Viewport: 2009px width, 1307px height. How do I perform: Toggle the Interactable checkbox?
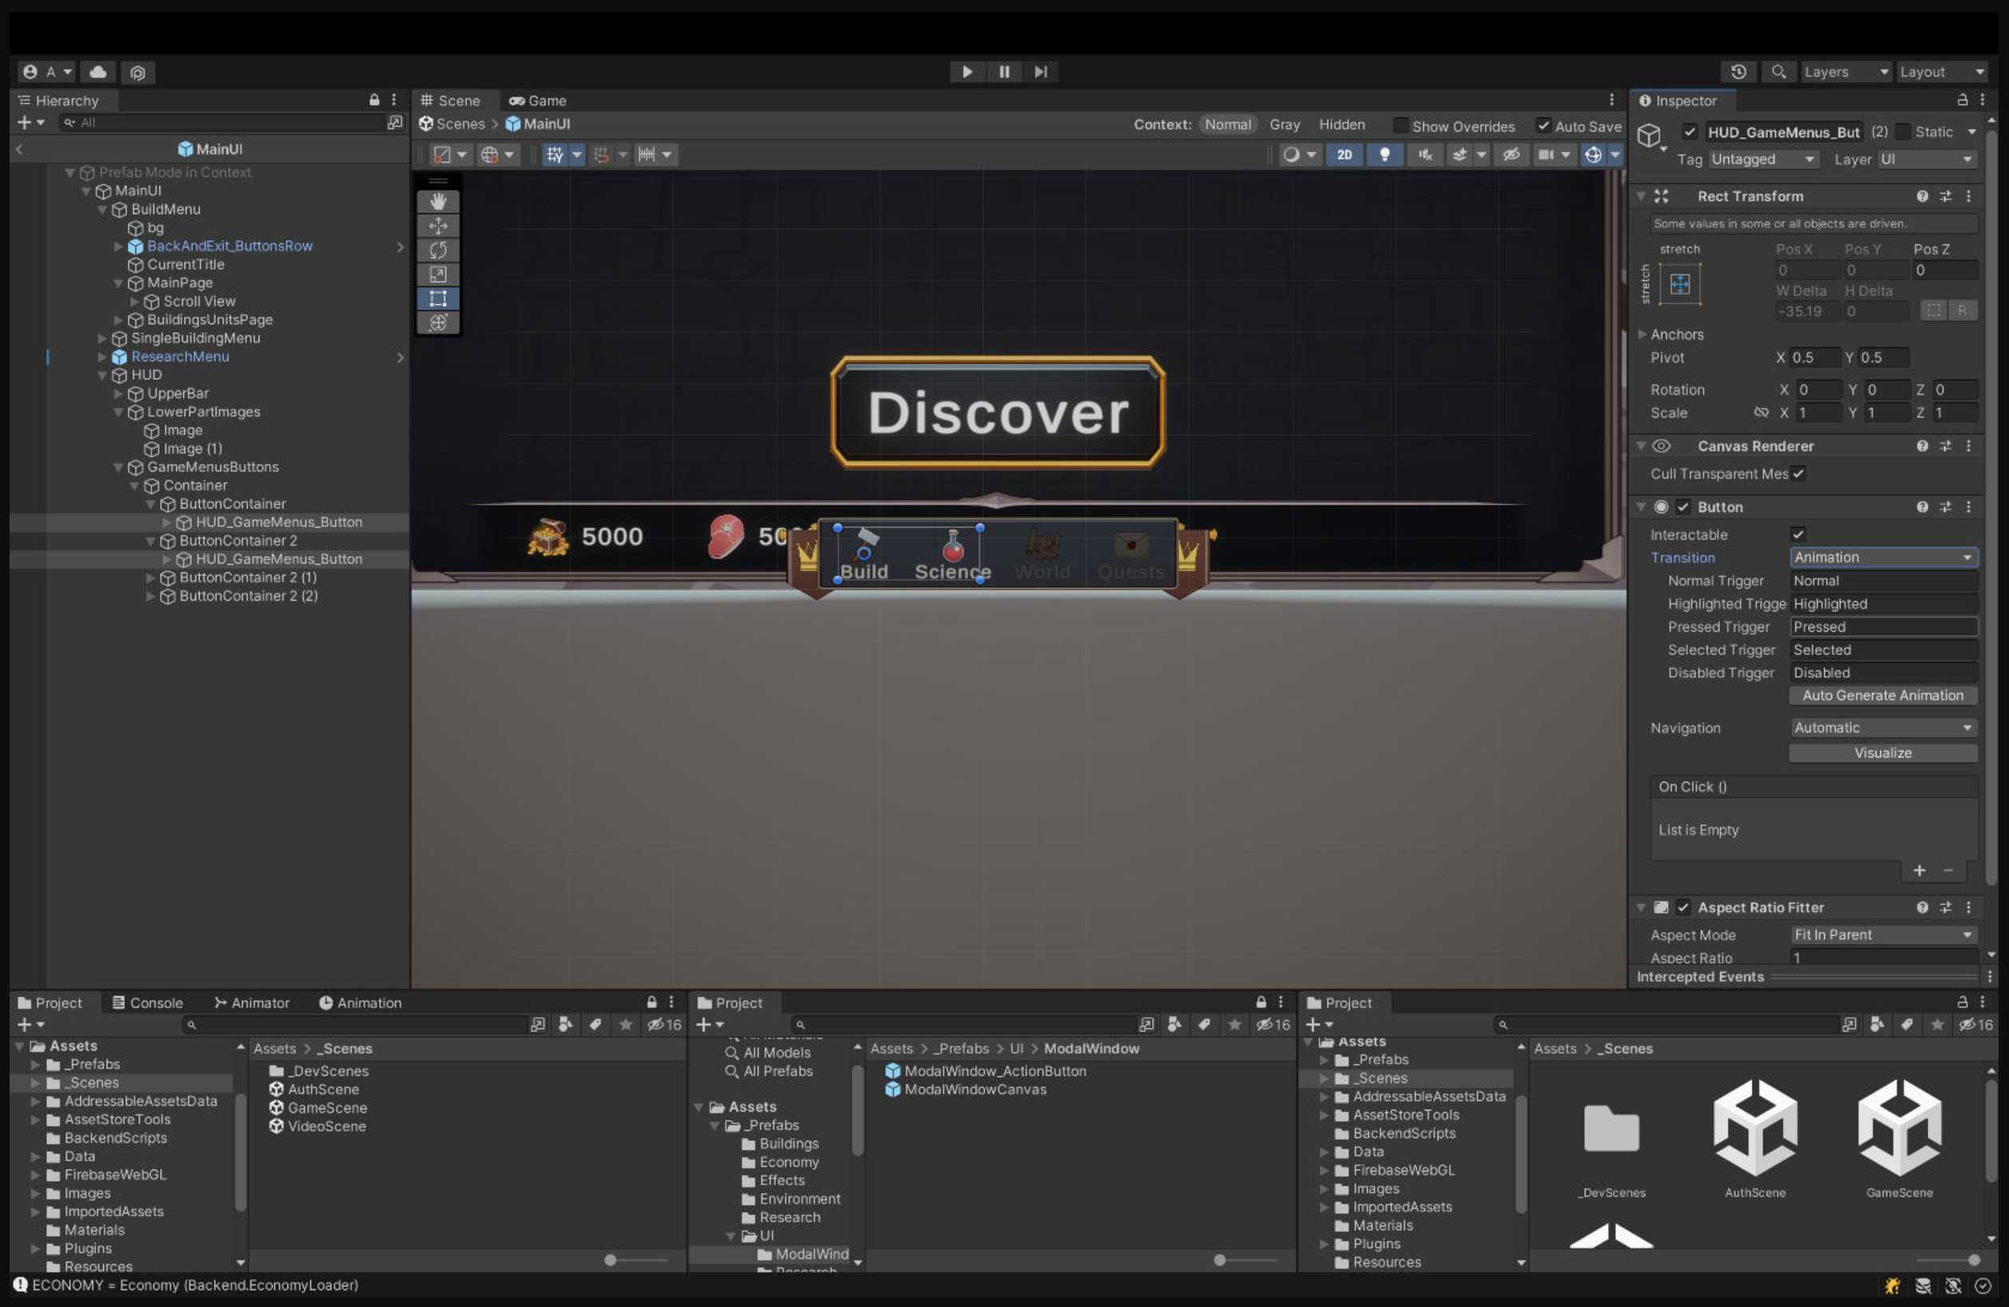1798,534
